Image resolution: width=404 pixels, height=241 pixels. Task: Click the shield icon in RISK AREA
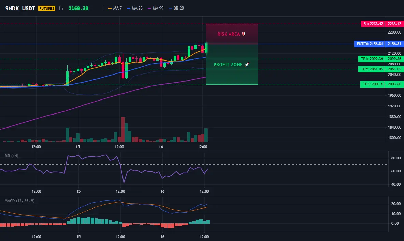point(244,34)
